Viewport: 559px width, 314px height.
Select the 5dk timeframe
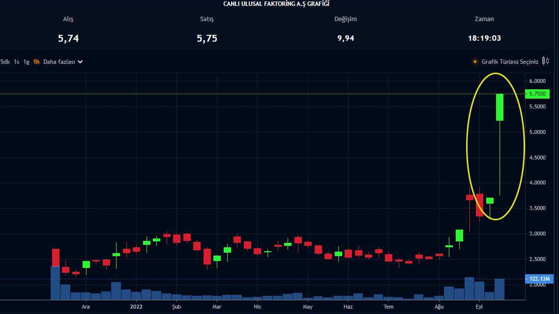pos(5,62)
